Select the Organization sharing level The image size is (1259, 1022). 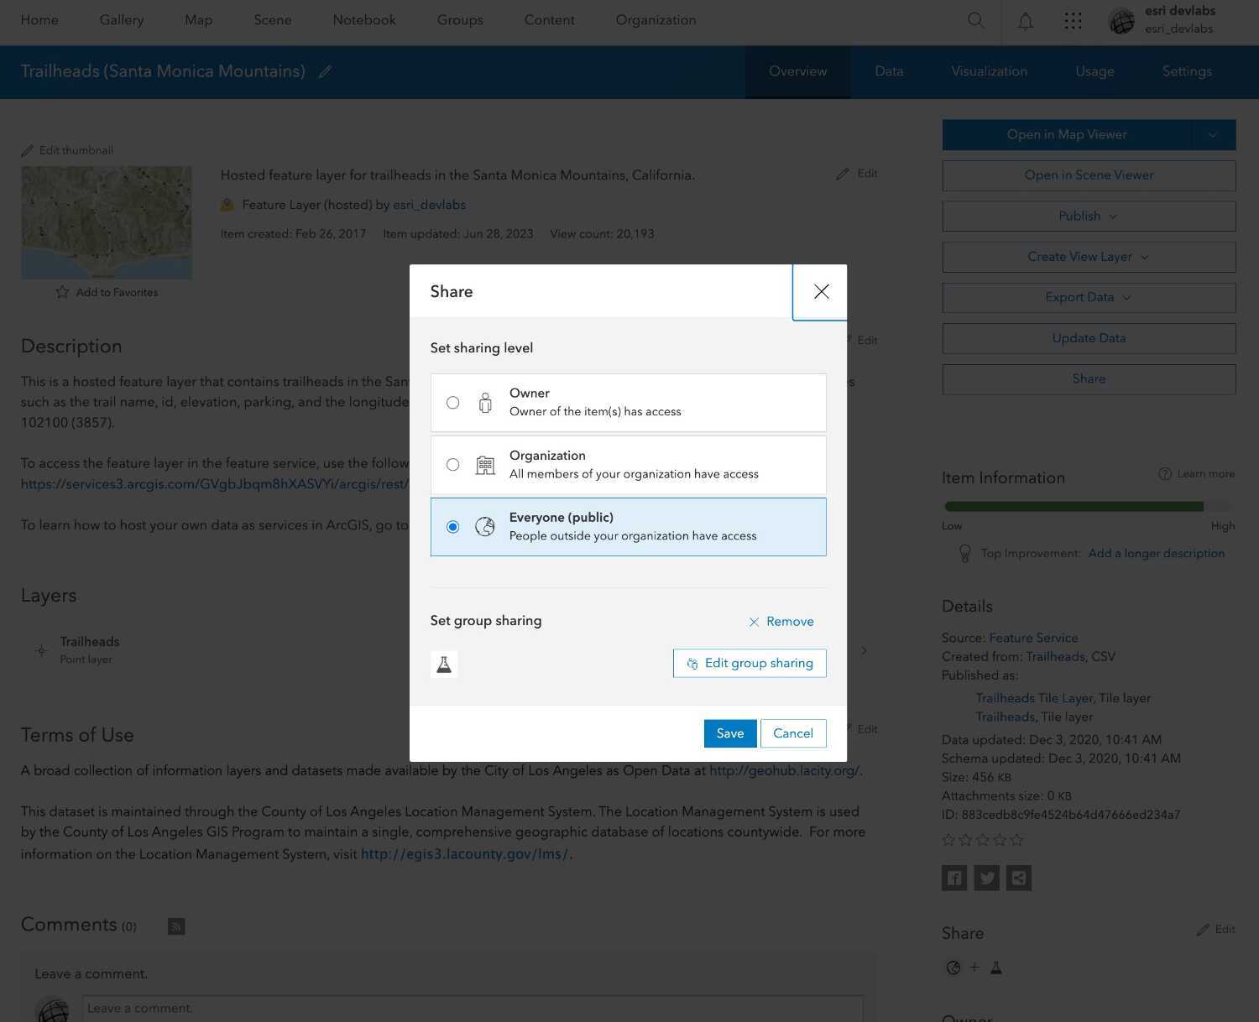453,464
